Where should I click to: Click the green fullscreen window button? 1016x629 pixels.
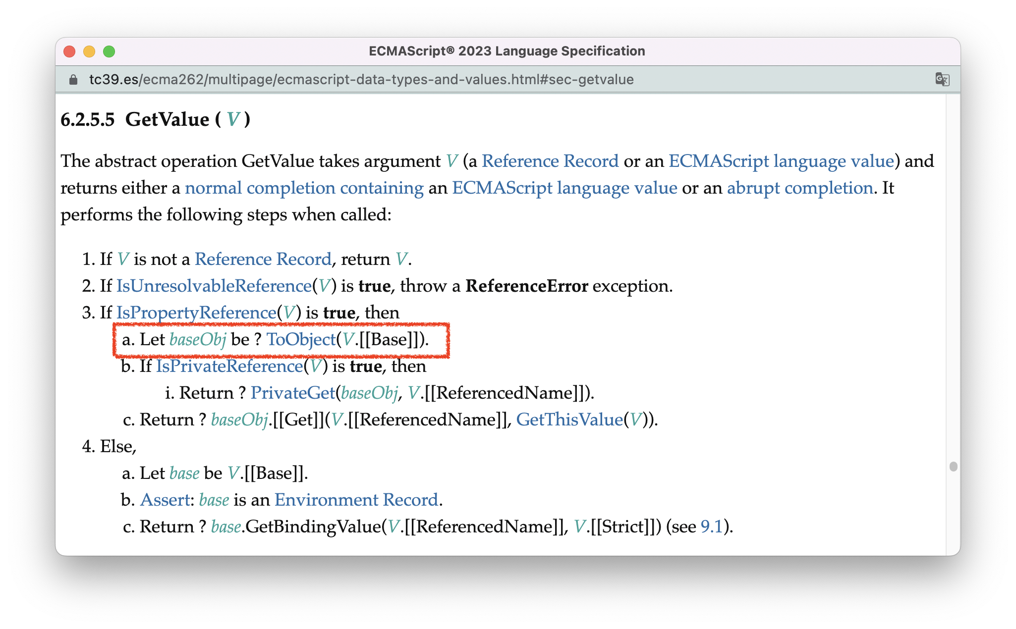[109, 52]
